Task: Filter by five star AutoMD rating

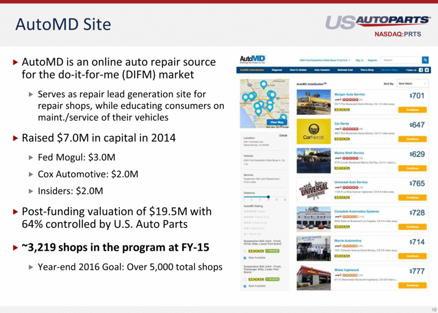Action: tap(254, 211)
